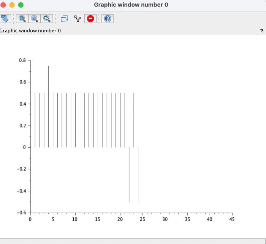The height and width of the screenshot is (244, 266).
Task: Click x-axis label 10
Action: 75,219
